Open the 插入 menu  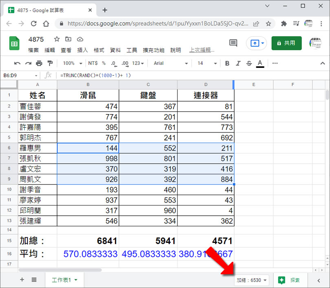pos(82,50)
